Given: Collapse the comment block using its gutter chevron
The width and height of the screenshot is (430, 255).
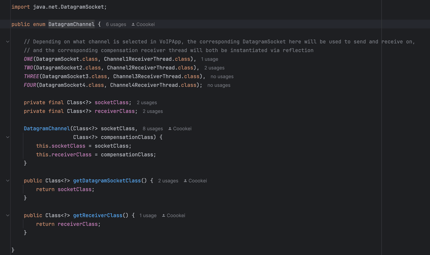Looking at the screenshot, I should (7, 41).
